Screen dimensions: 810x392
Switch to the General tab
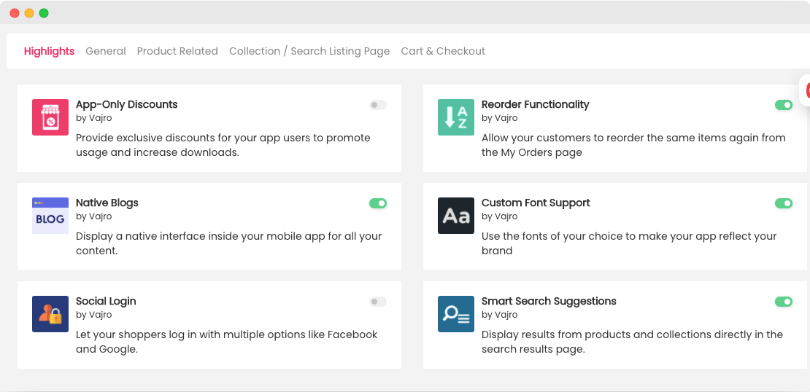[x=106, y=51]
